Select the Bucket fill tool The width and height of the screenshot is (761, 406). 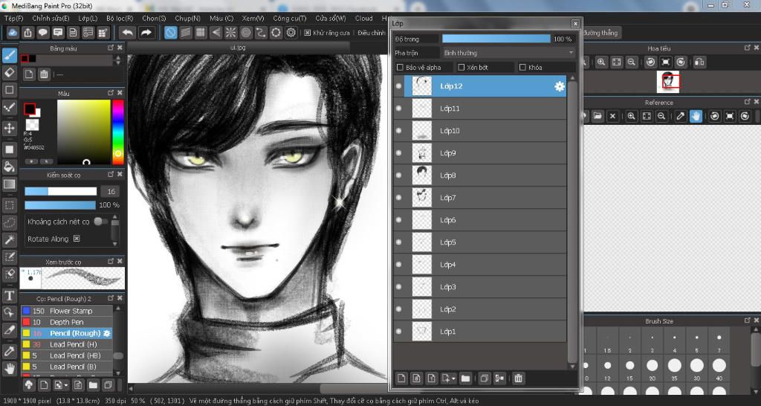coord(9,167)
